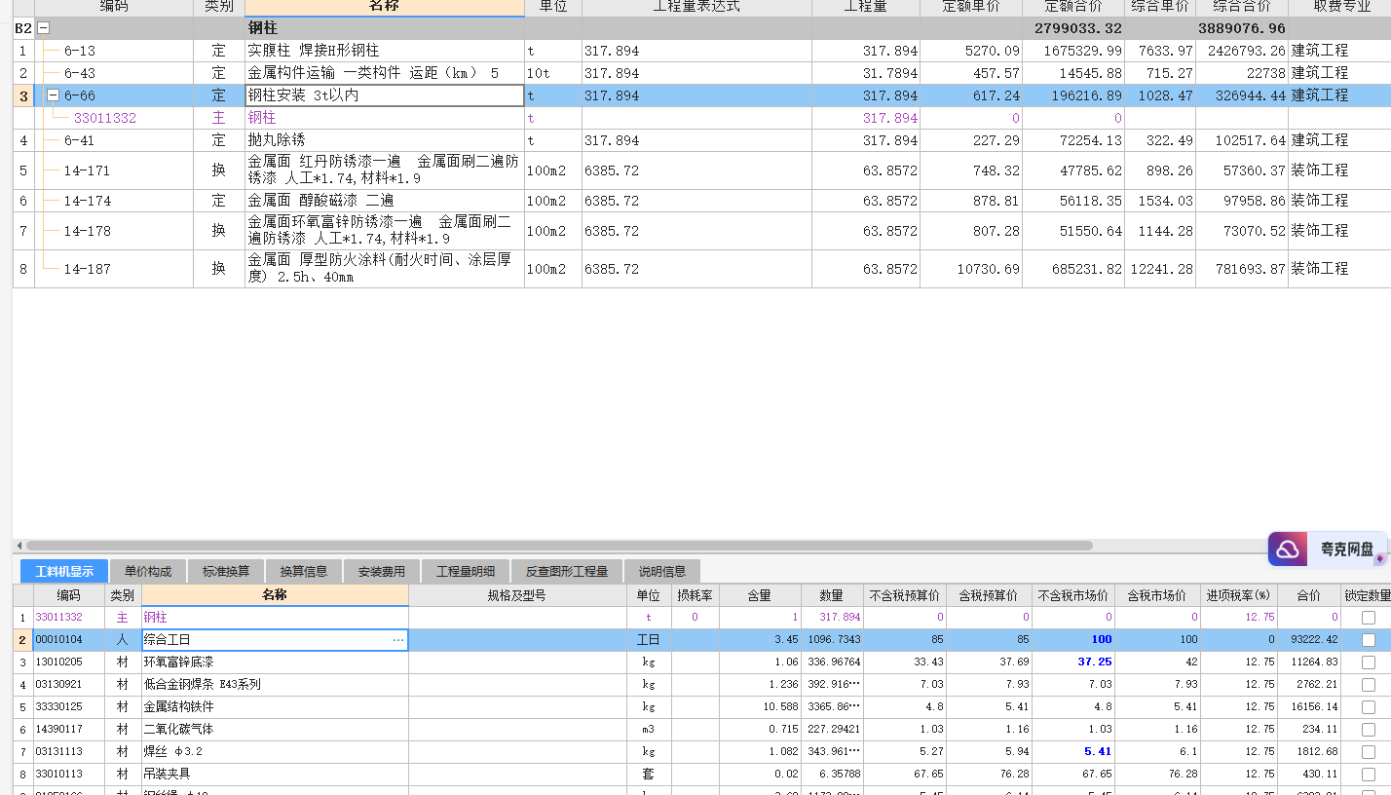Click the horizontal scrollbar thumb
Viewport: 1391px width, 795px height.
click(x=559, y=546)
